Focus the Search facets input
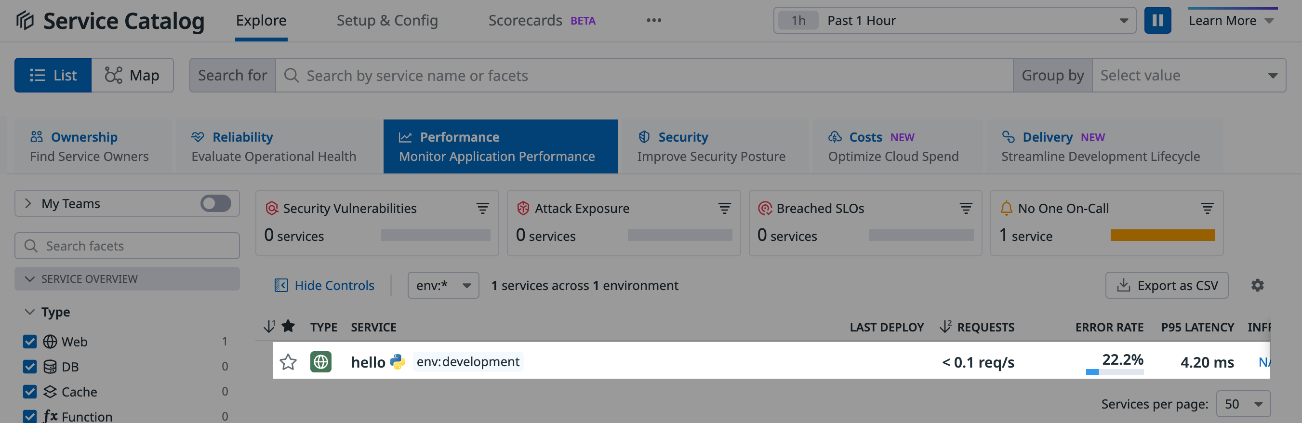The width and height of the screenshot is (1302, 423). (x=127, y=246)
